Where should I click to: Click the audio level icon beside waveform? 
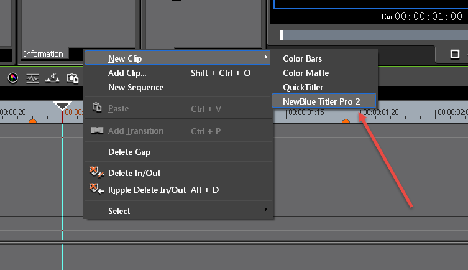tap(52, 78)
